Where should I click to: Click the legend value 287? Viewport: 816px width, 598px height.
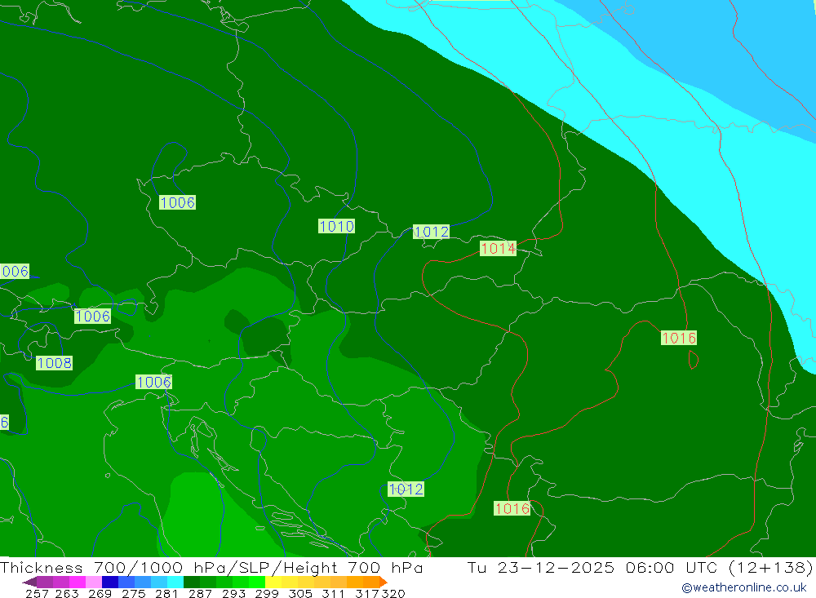point(200,593)
